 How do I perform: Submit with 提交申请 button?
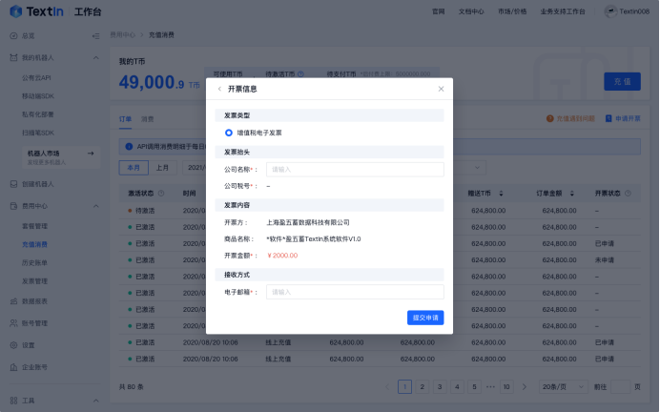coord(425,318)
